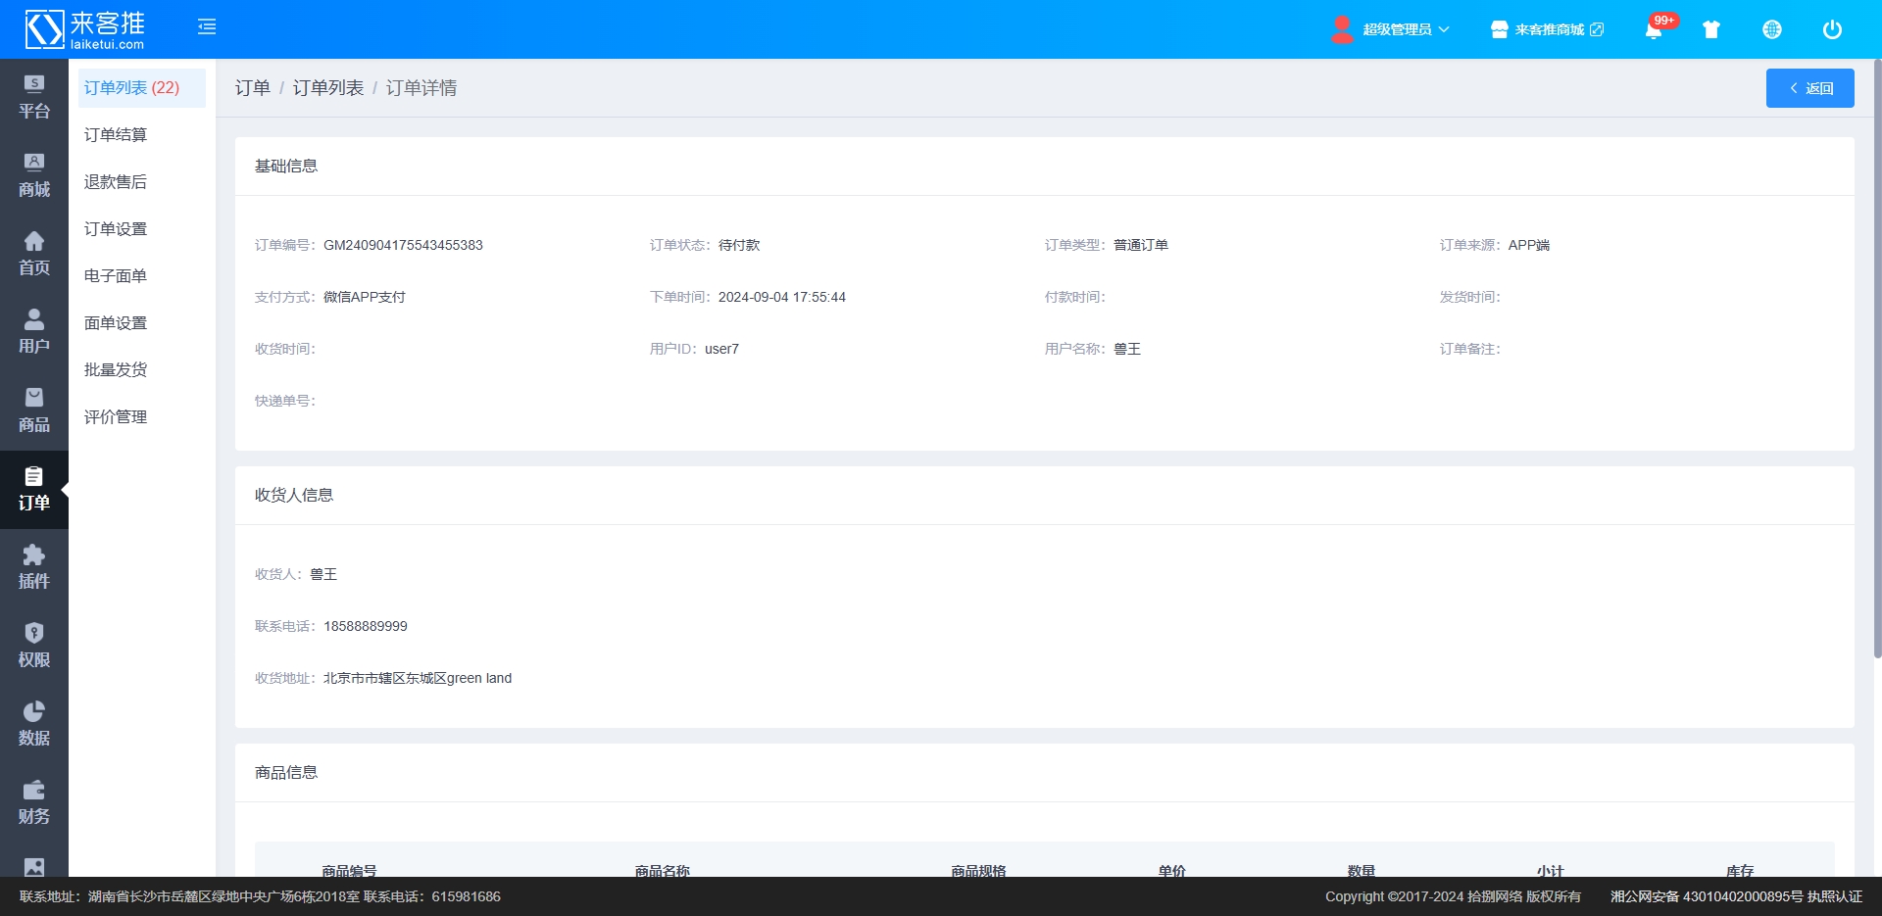Open the 插件 plugin section

tap(34, 567)
